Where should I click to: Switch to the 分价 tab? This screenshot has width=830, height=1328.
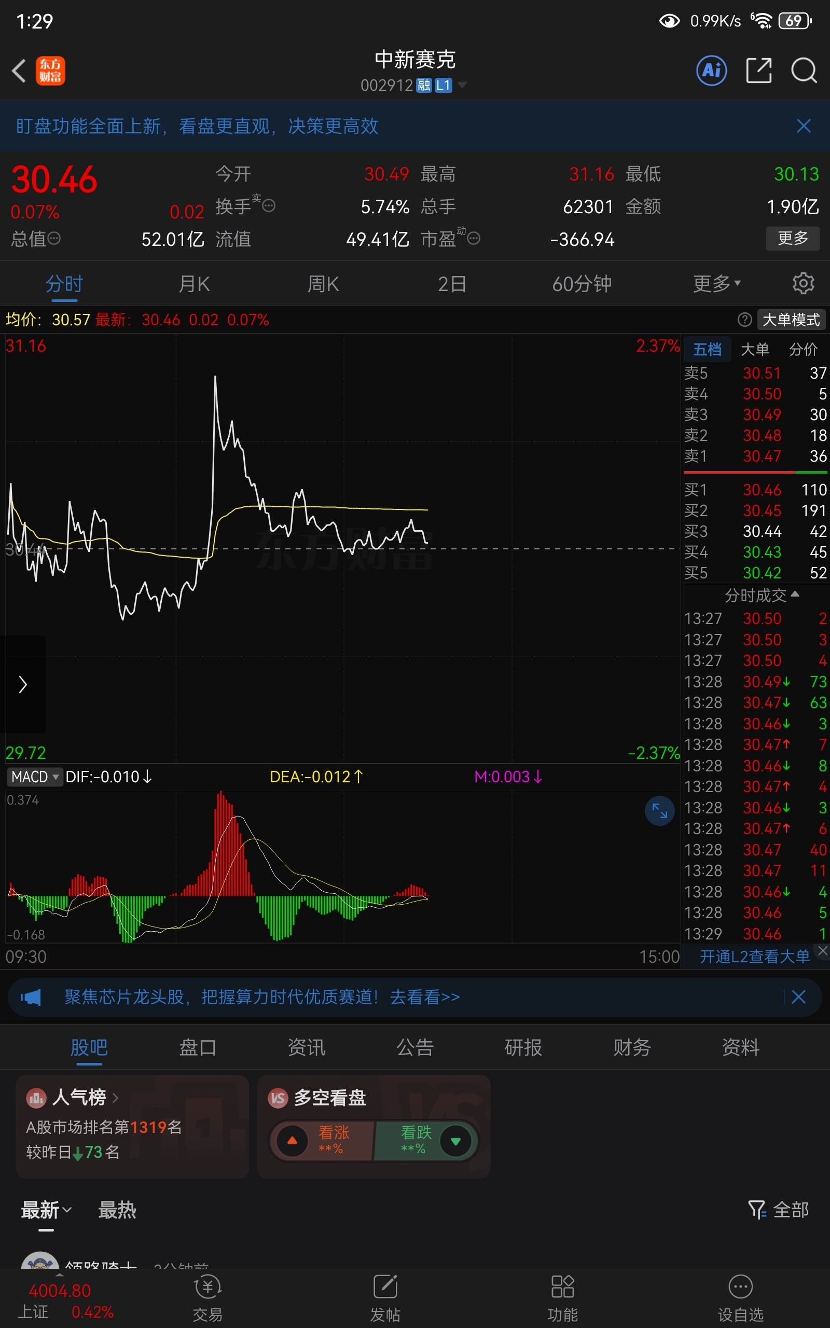click(x=803, y=349)
